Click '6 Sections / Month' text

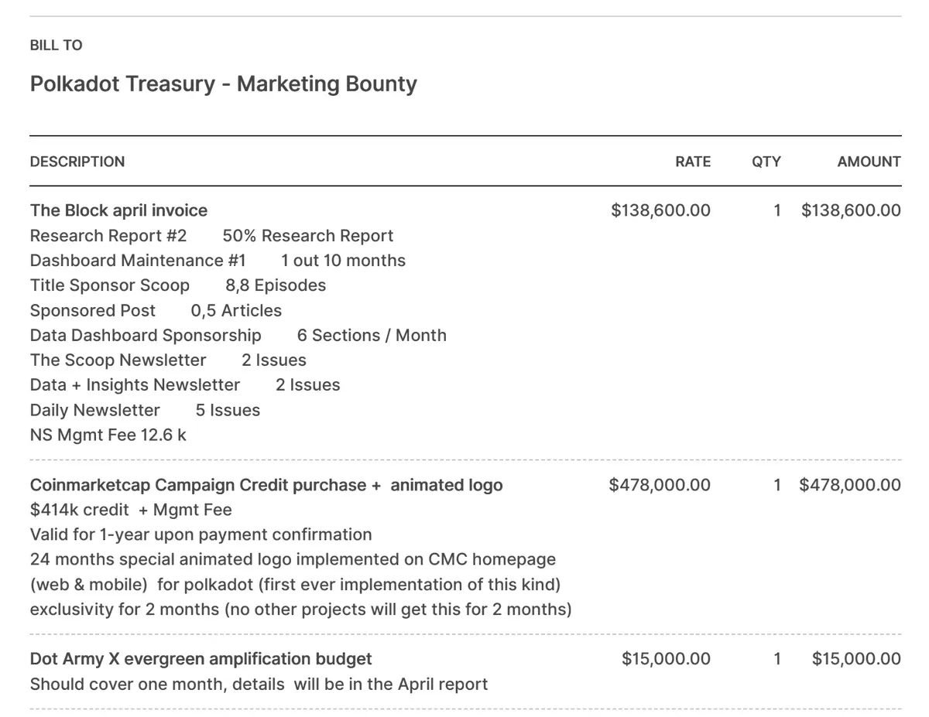coord(372,335)
